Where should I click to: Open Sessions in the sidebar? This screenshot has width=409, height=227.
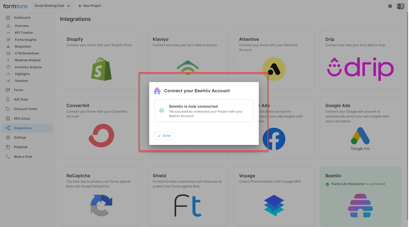point(21,81)
